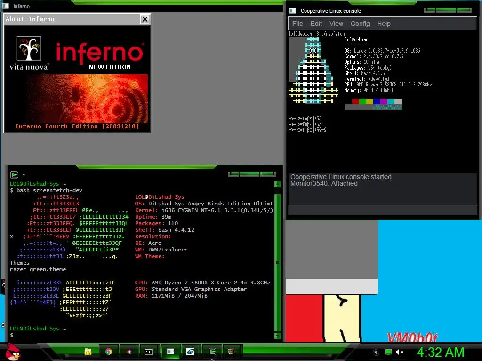Open the volume speaker tray icon
Image resolution: width=482 pixels, height=361 pixels.
400,352
